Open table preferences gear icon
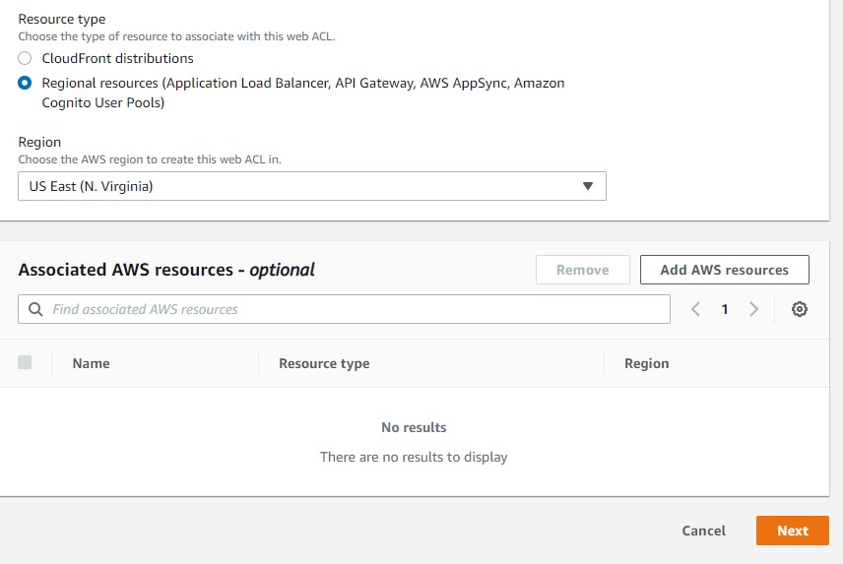 coord(800,309)
